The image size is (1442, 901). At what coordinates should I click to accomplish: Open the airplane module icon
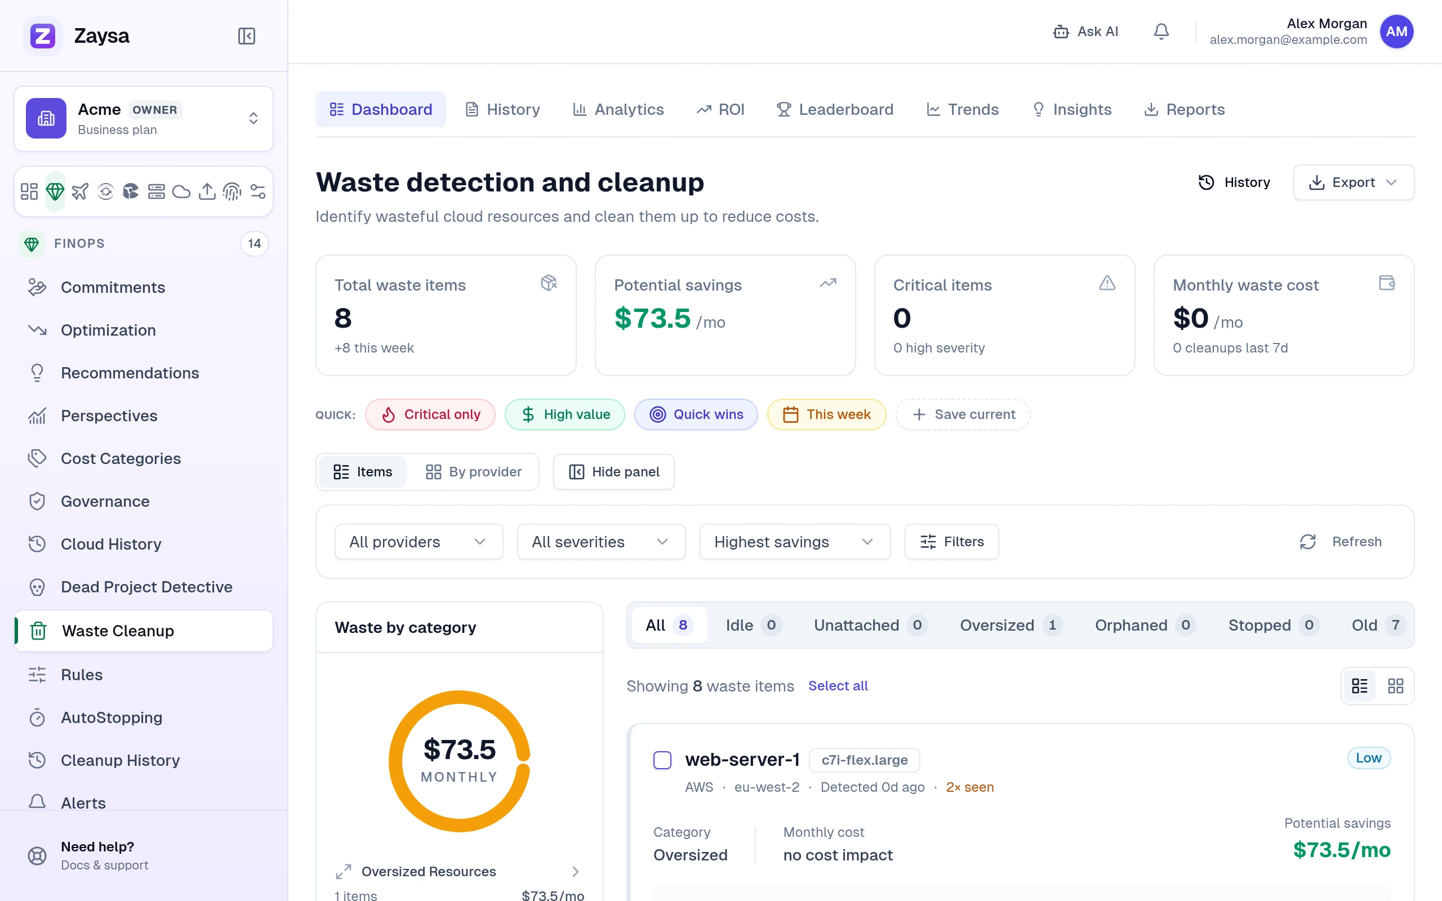tap(80, 191)
